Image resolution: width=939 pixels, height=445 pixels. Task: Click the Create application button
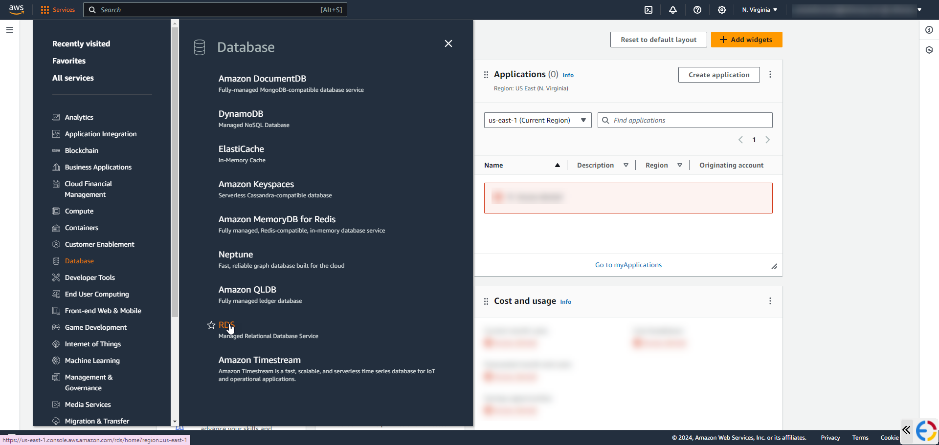coord(718,75)
